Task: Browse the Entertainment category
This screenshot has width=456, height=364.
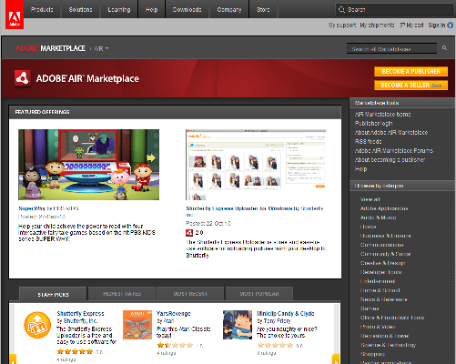Action: (378, 281)
